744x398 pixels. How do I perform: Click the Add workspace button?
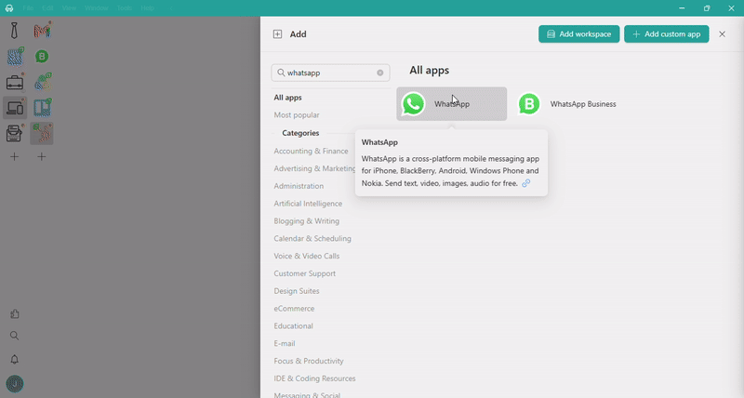coord(578,34)
